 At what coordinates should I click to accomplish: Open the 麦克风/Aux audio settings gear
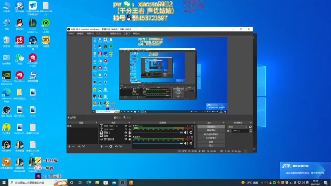click(x=191, y=132)
